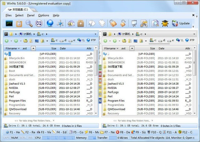This screenshot has width=200, height=142.
Task: Click right panel up-folder icon
Action: [x=124, y=41]
